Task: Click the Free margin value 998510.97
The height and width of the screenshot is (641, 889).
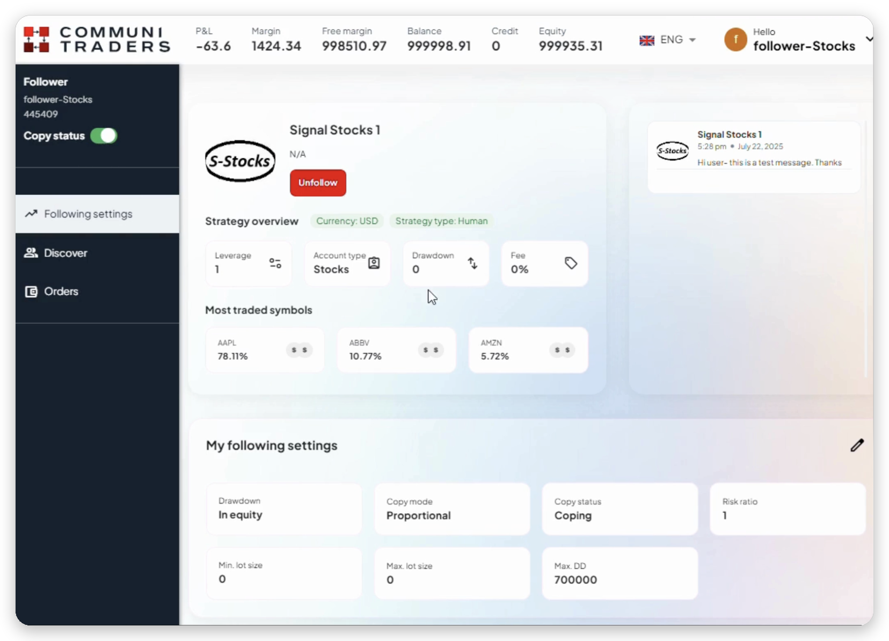Action: 354,46
